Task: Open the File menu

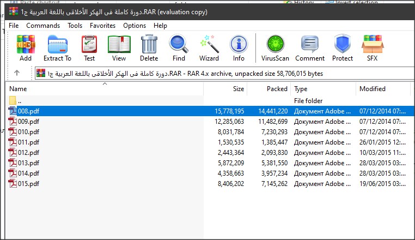Action: point(14,26)
